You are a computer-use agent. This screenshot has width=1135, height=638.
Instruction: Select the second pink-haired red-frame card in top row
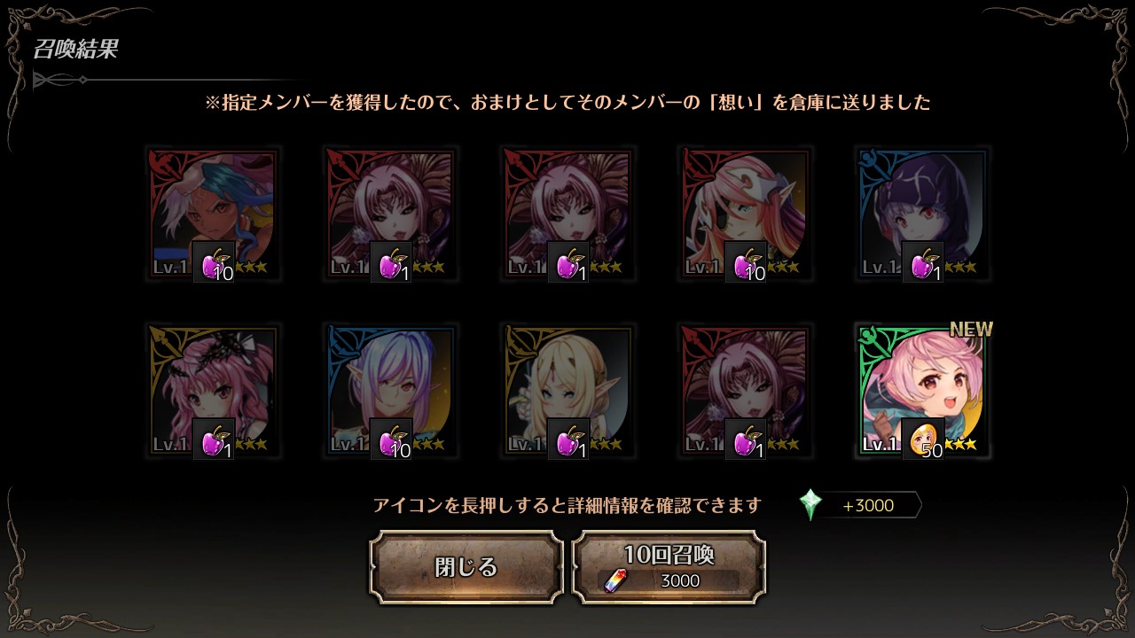coord(567,214)
